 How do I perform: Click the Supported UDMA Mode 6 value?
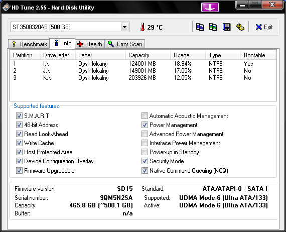(x=223, y=198)
